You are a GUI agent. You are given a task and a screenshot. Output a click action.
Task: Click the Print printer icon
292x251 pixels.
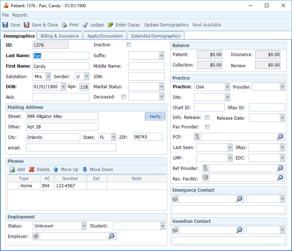64,25
